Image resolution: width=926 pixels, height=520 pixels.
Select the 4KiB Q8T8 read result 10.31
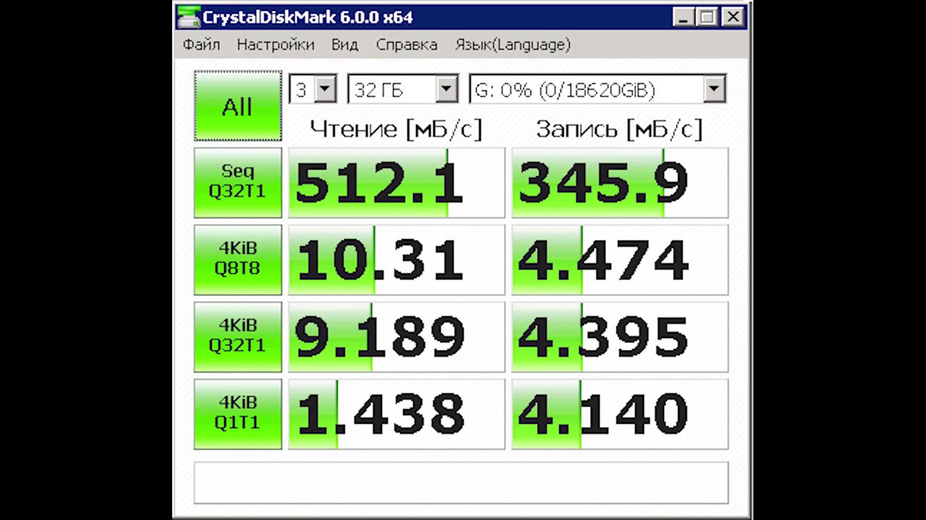[396, 260]
